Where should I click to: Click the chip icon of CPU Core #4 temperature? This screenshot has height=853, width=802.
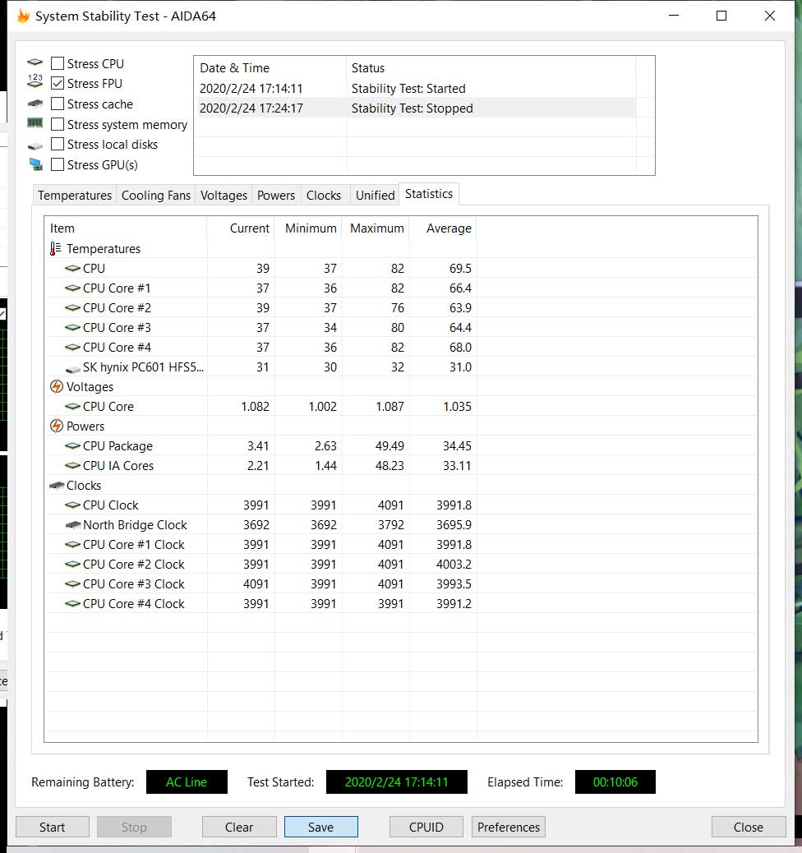(x=72, y=347)
